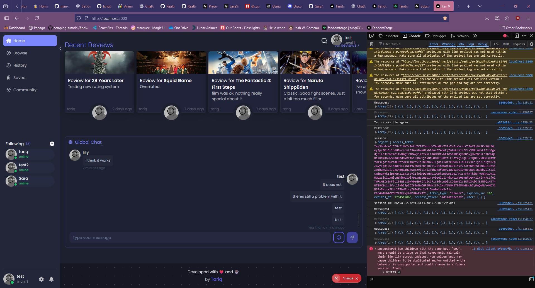Open console settings gear icon

(531, 44)
